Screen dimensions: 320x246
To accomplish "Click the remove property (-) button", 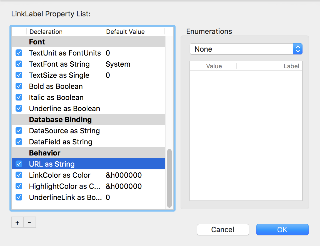I will [x=30, y=222].
